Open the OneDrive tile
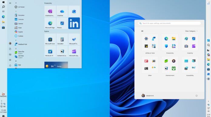 [62, 11]
